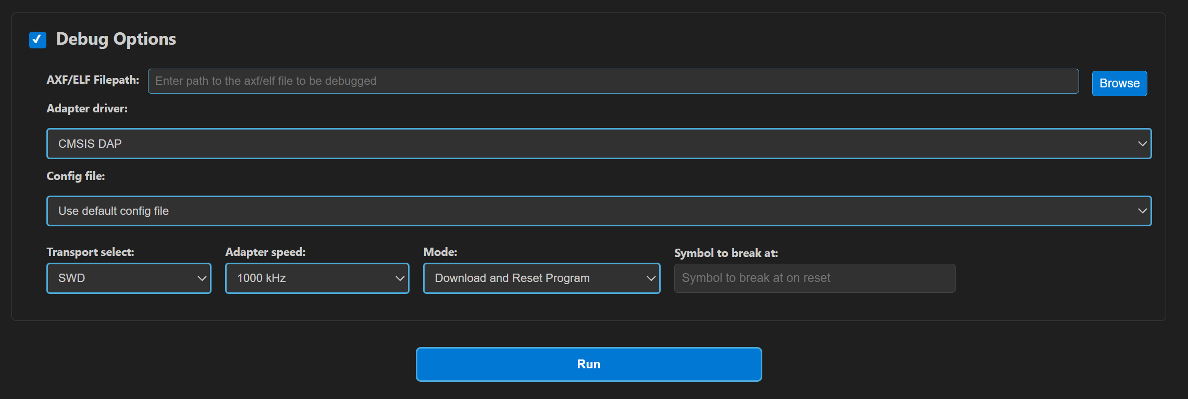Image resolution: width=1188 pixels, height=399 pixels.
Task: Uncheck the Debug Options checkbox
Action: click(38, 40)
